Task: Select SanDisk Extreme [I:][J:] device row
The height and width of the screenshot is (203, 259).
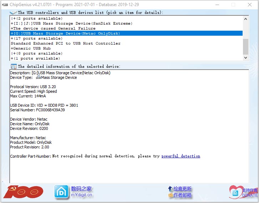Action: tap(126, 24)
